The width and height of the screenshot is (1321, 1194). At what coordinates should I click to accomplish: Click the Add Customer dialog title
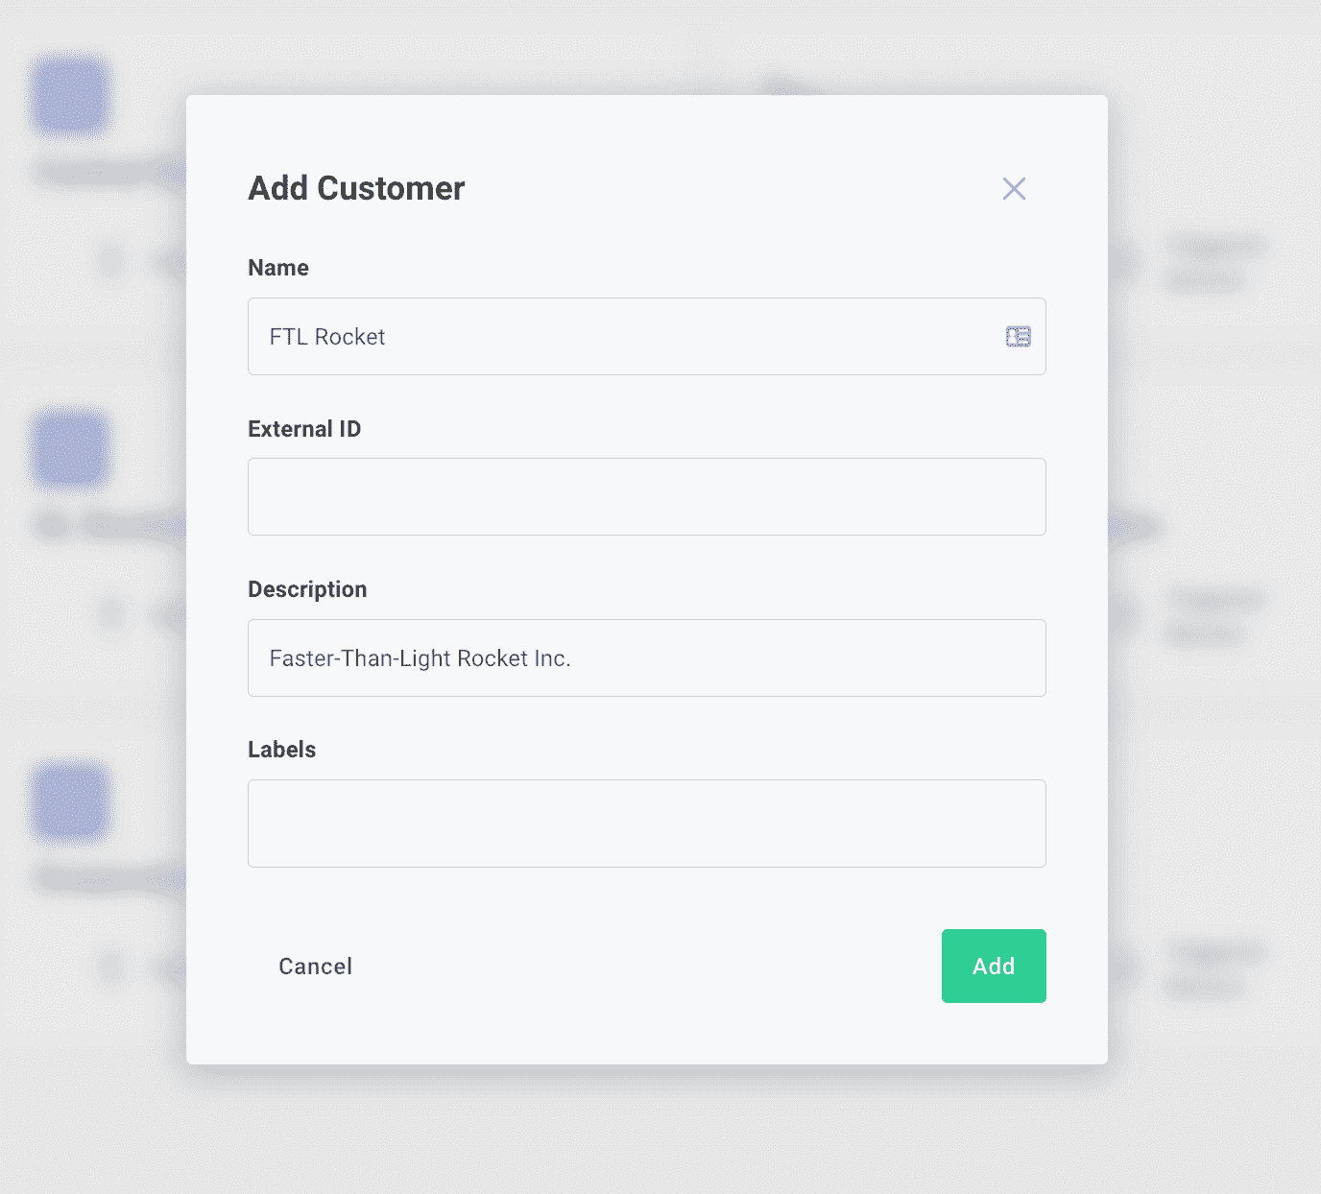pos(356,188)
